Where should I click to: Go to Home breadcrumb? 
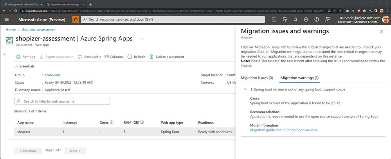tap(11, 29)
